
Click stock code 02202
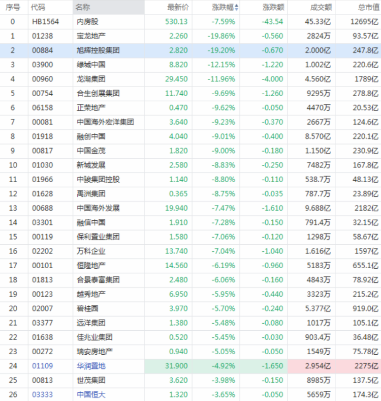click(42, 251)
